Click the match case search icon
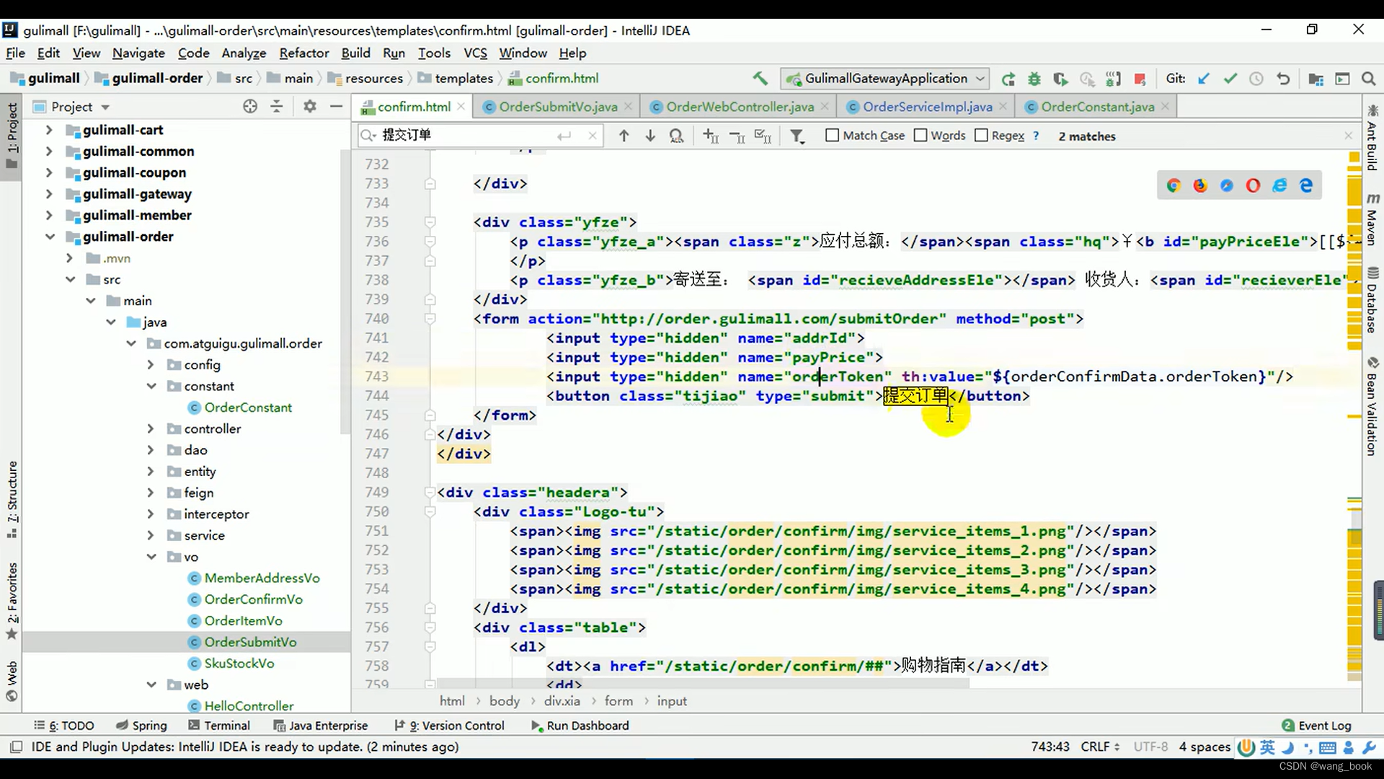The height and width of the screenshot is (779, 1384). [832, 136]
